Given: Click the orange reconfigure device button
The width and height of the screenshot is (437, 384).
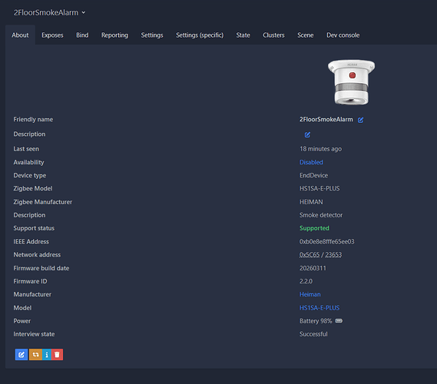Looking at the screenshot, I should [35, 355].
